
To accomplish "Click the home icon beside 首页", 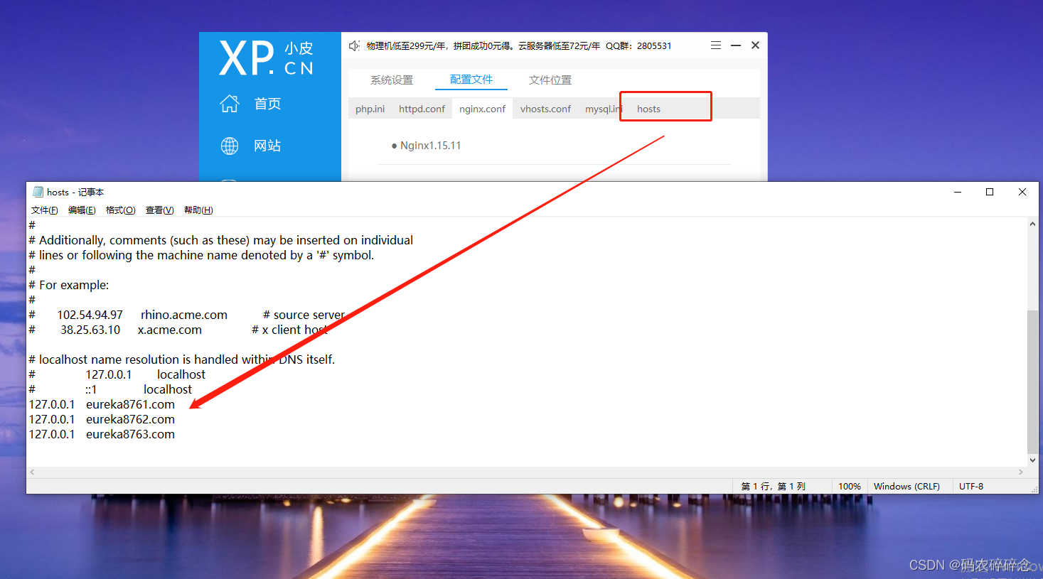I will point(230,104).
